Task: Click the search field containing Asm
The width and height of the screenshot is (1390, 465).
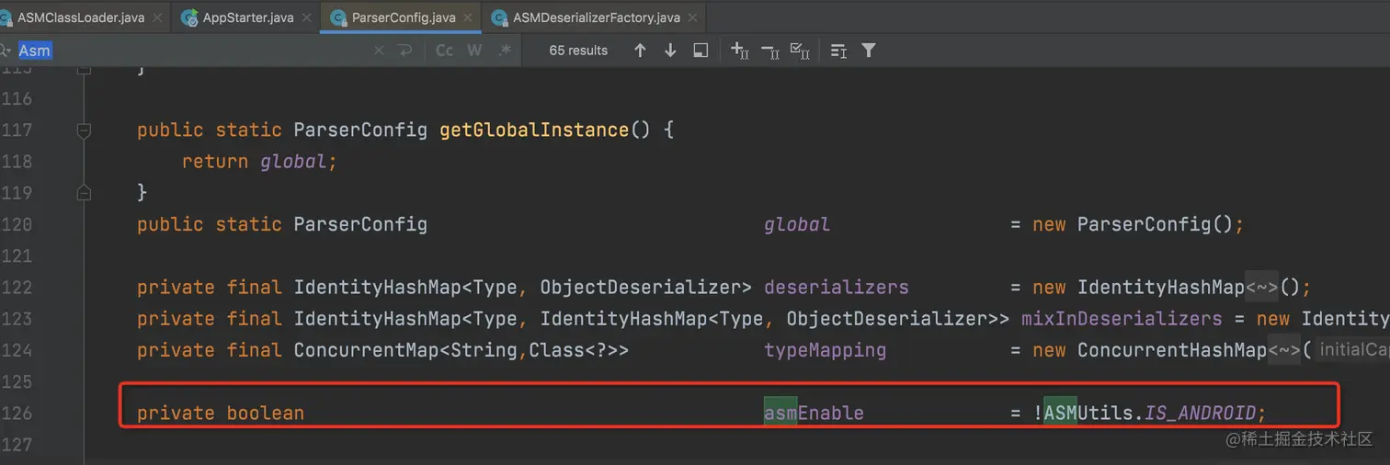Action: (193, 51)
